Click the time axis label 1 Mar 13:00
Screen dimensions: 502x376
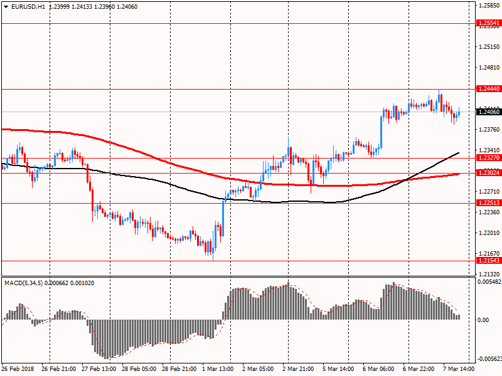point(218,369)
